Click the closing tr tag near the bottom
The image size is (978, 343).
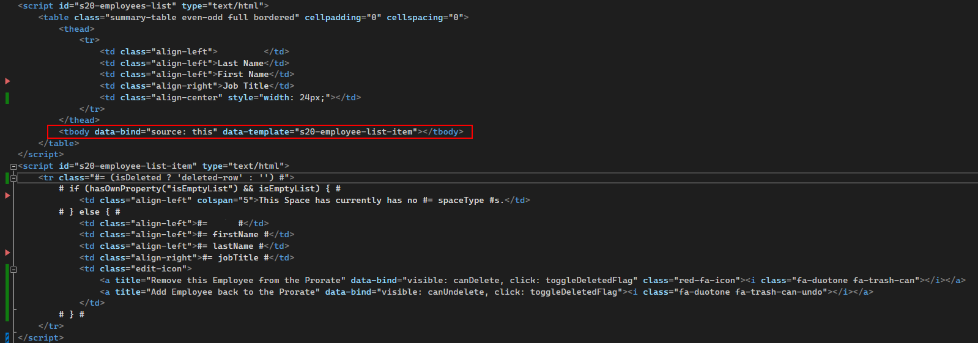point(51,326)
